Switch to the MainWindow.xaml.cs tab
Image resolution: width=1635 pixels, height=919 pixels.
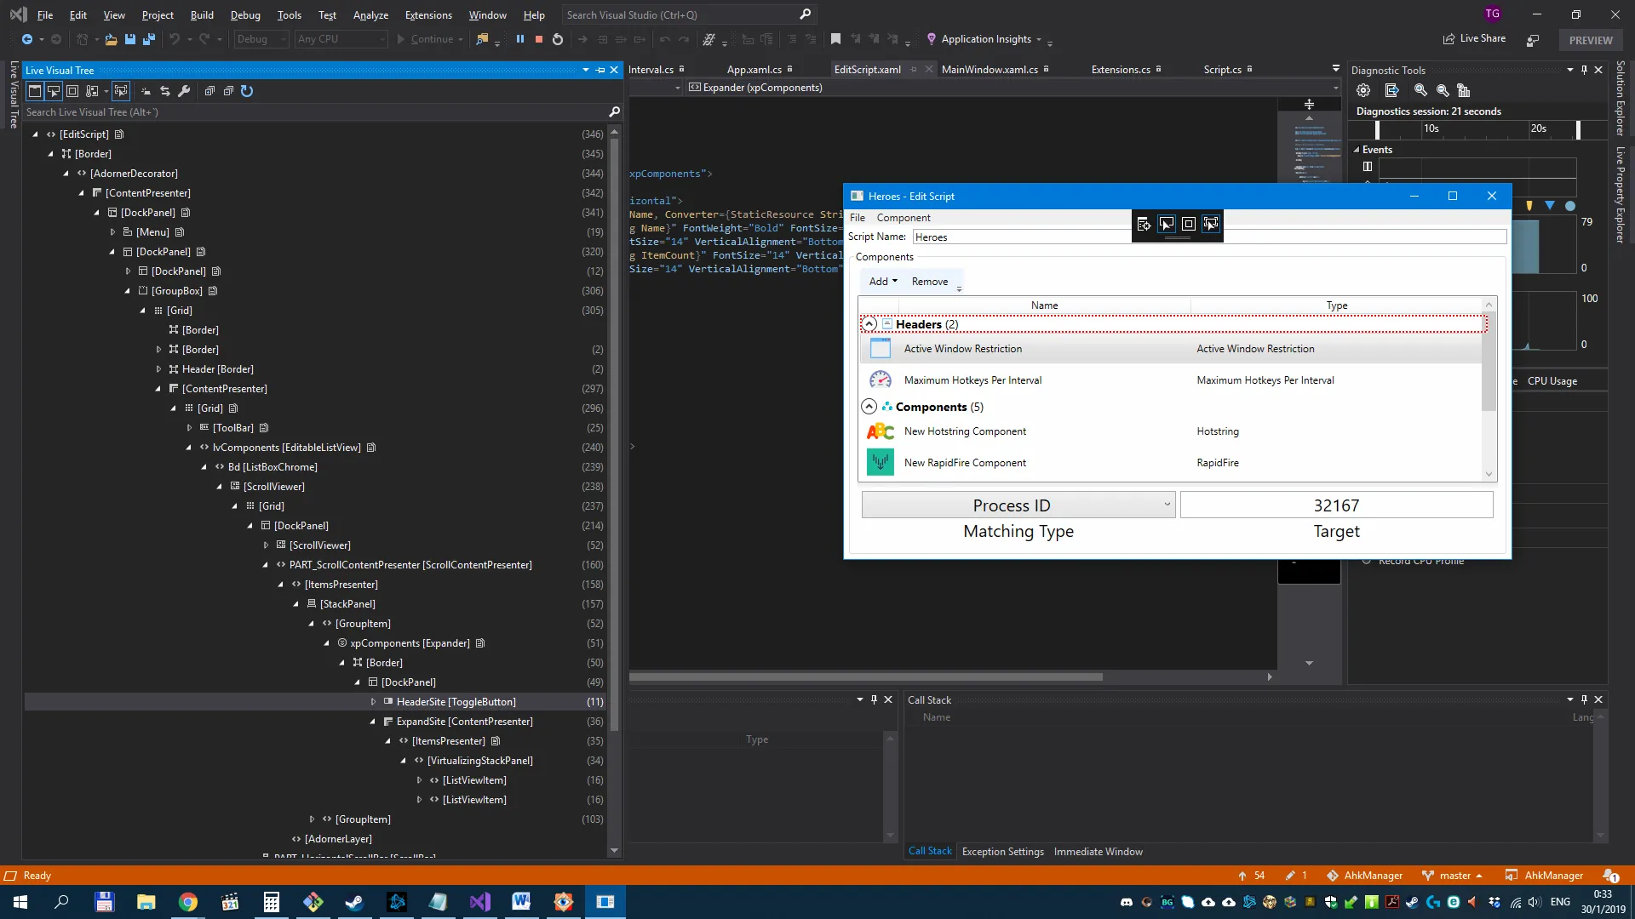(x=990, y=70)
